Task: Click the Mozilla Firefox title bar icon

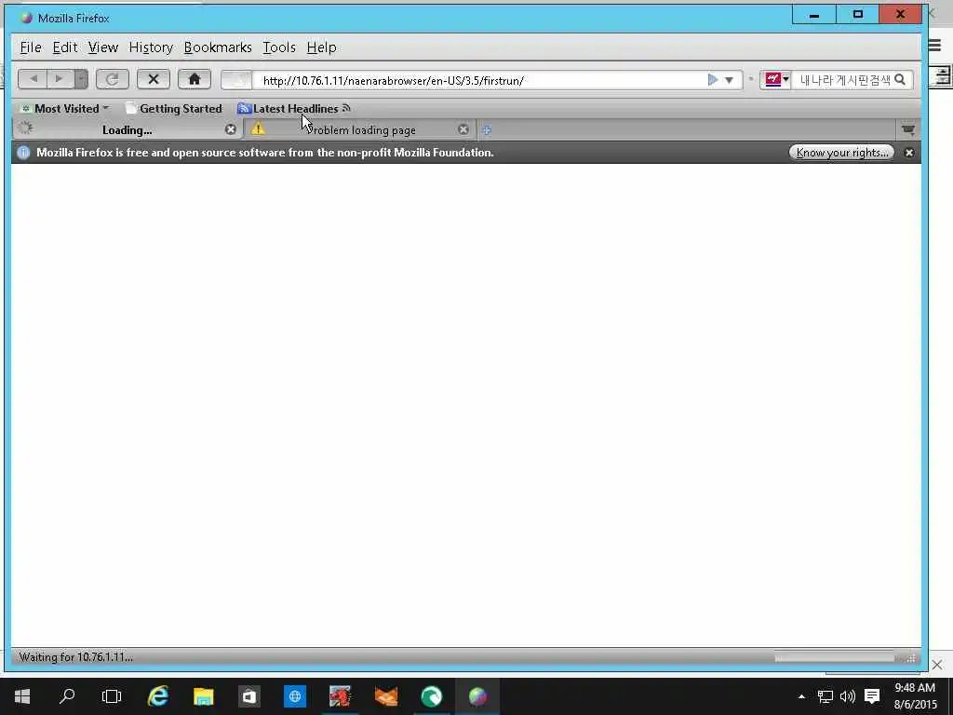Action: click(x=25, y=19)
